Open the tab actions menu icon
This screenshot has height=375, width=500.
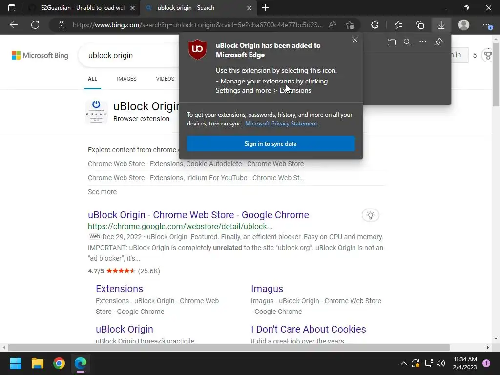pos(12,8)
